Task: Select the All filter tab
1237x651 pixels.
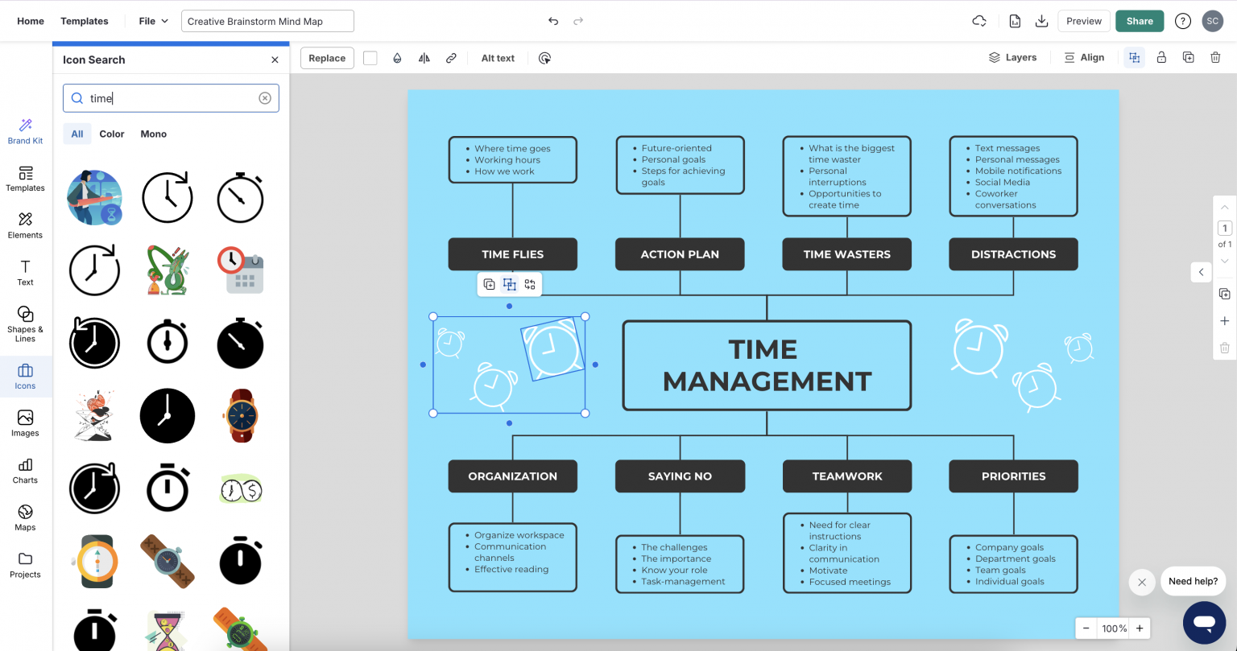Action: pyautogui.click(x=77, y=134)
